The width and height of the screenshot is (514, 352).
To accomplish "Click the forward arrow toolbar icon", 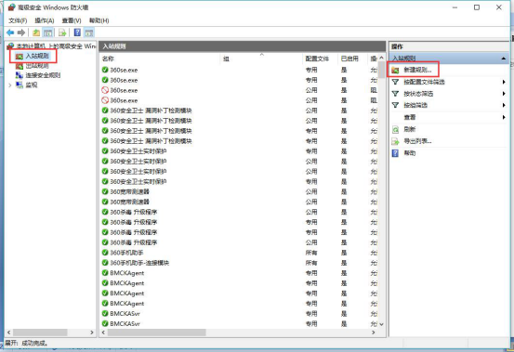I will (21, 33).
